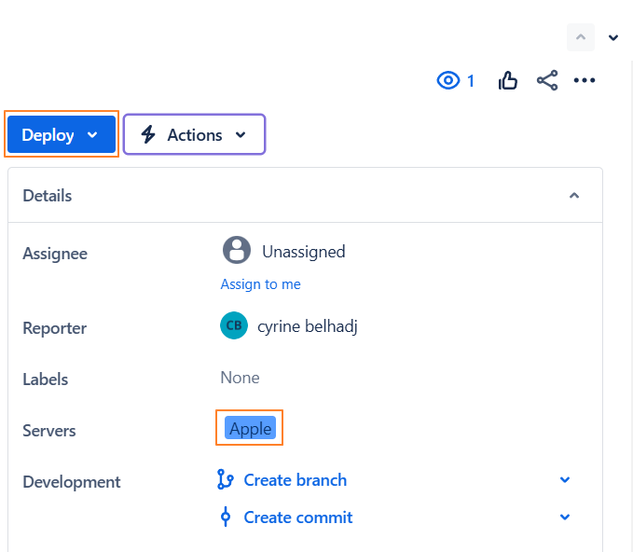Click the CB reporter avatar

(x=234, y=325)
